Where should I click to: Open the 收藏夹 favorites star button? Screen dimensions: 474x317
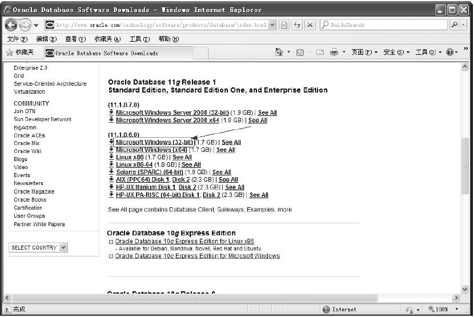click(20, 53)
